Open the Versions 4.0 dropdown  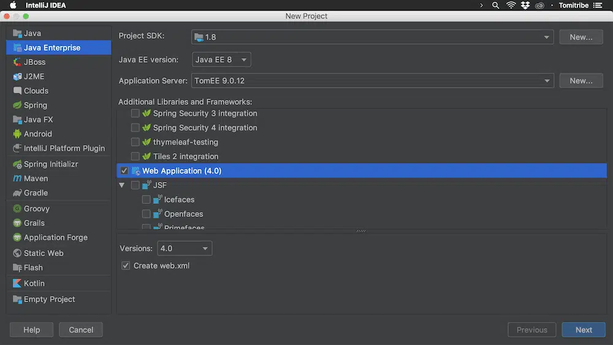click(185, 248)
